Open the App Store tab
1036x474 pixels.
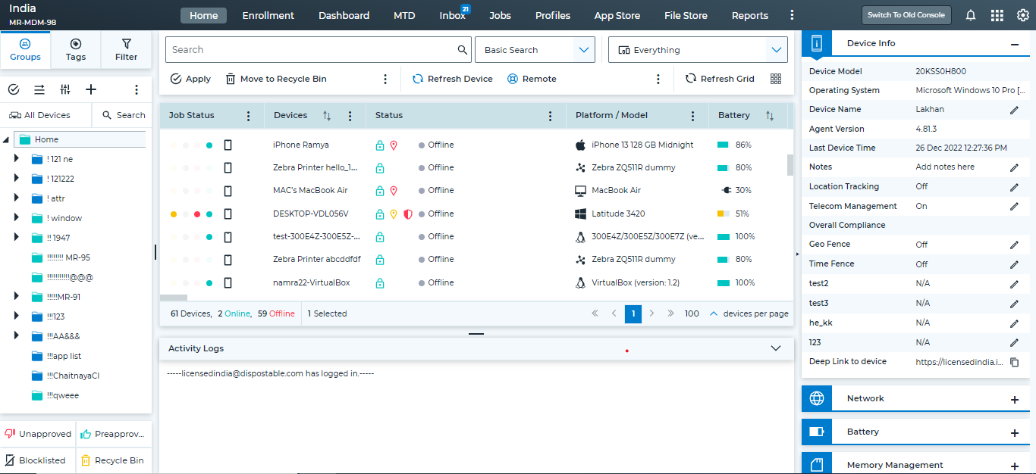pos(617,15)
